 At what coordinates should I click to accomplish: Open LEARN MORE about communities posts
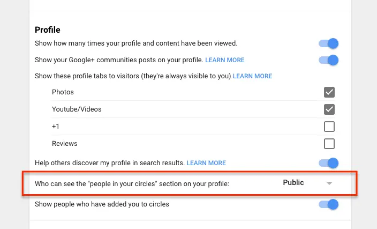[x=225, y=60]
